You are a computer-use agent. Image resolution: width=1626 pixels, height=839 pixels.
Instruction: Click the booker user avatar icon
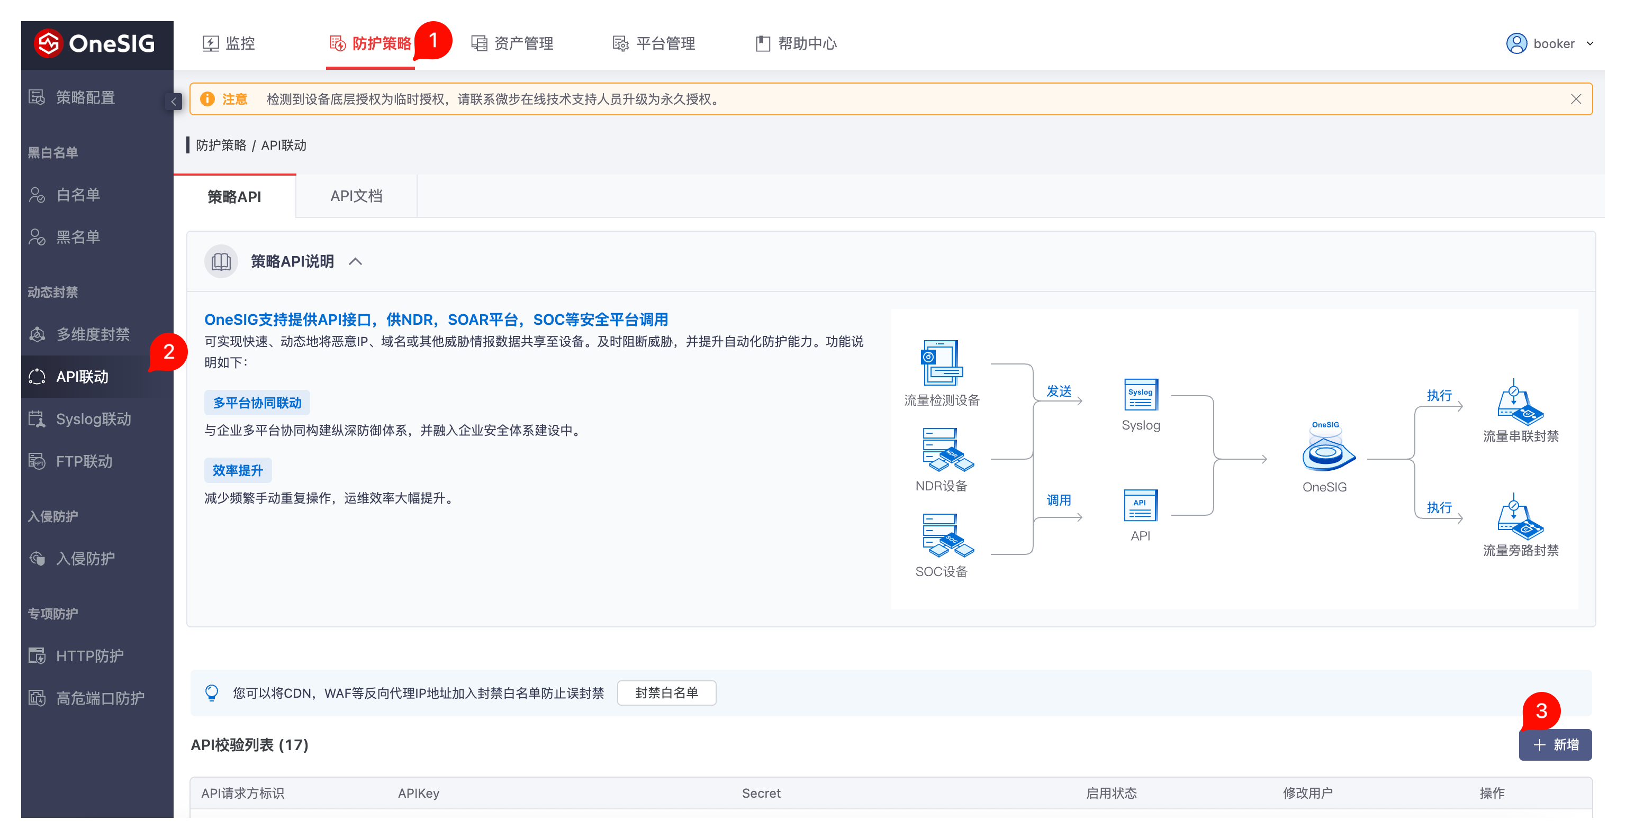click(1516, 43)
